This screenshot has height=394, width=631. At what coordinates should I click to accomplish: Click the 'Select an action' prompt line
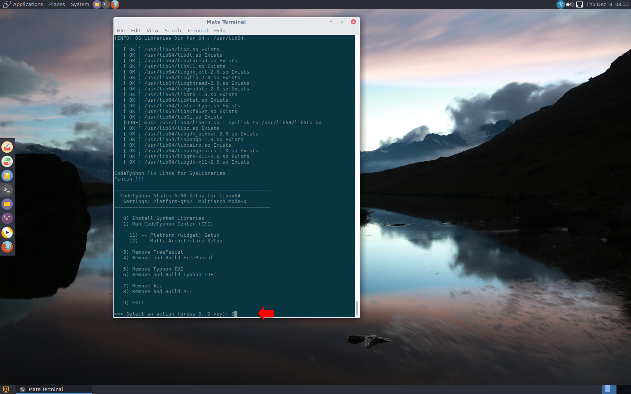pos(176,314)
